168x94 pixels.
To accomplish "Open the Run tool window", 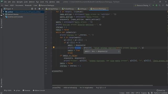I will (x=17, y=91).
